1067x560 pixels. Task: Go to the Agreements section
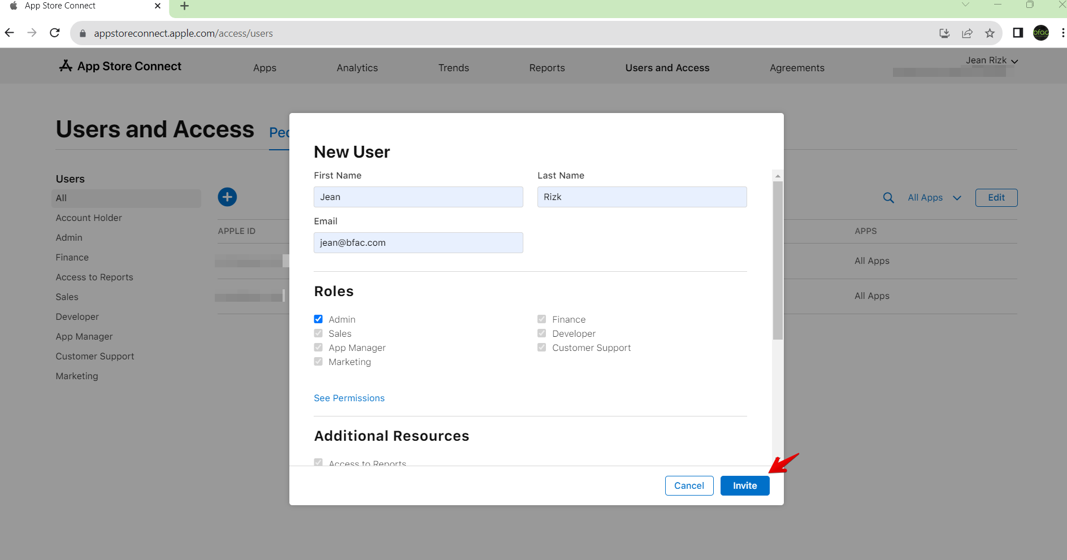797,68
